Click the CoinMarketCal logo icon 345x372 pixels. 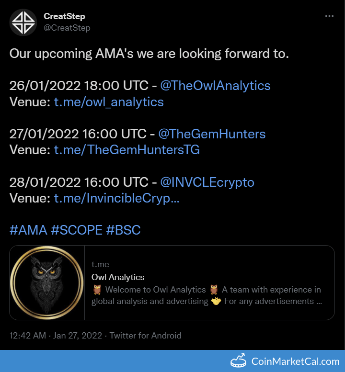(238, 361)
